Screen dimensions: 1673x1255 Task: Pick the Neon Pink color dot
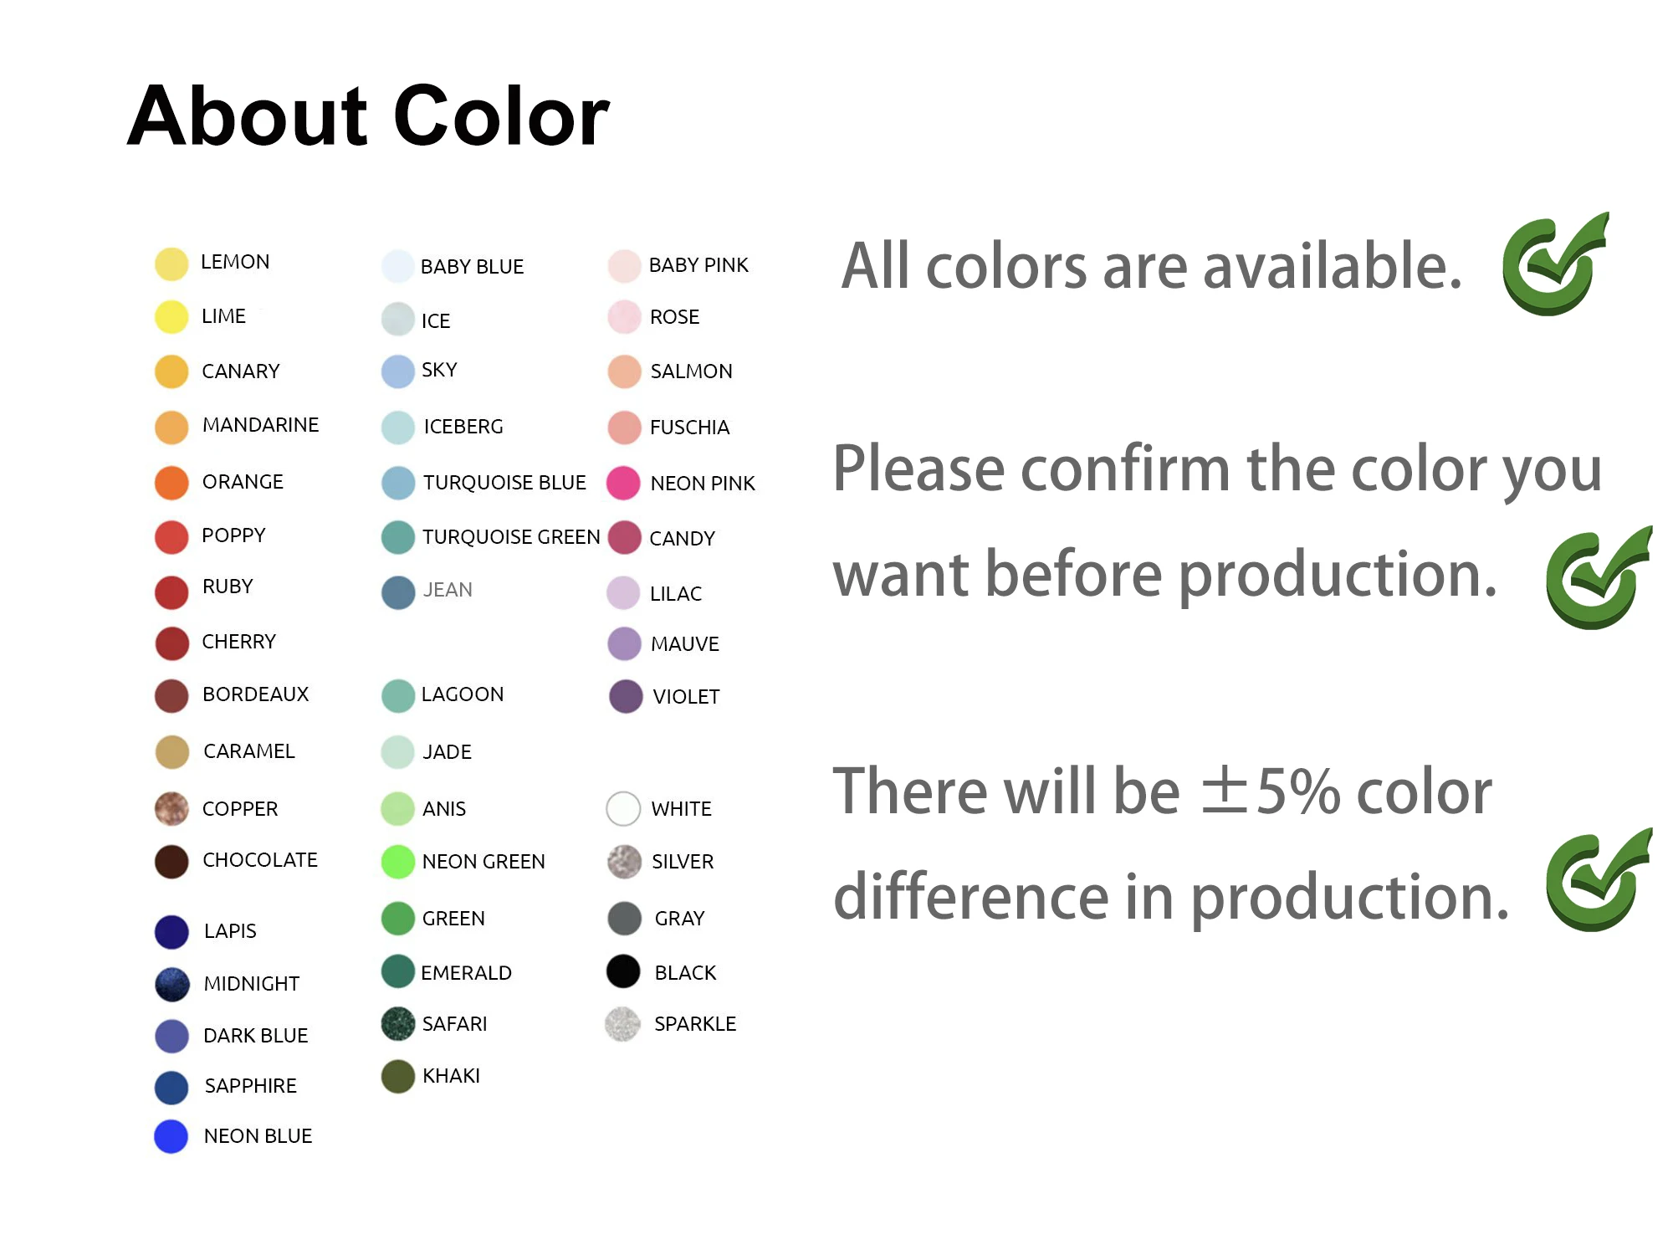pyautogui.click(x=623, y=484)
